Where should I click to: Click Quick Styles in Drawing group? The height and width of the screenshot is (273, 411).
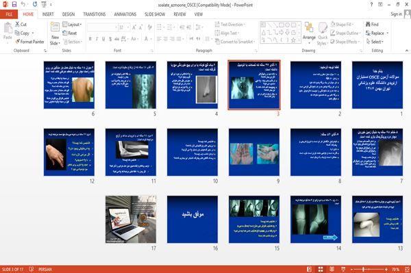click(323, 34)
